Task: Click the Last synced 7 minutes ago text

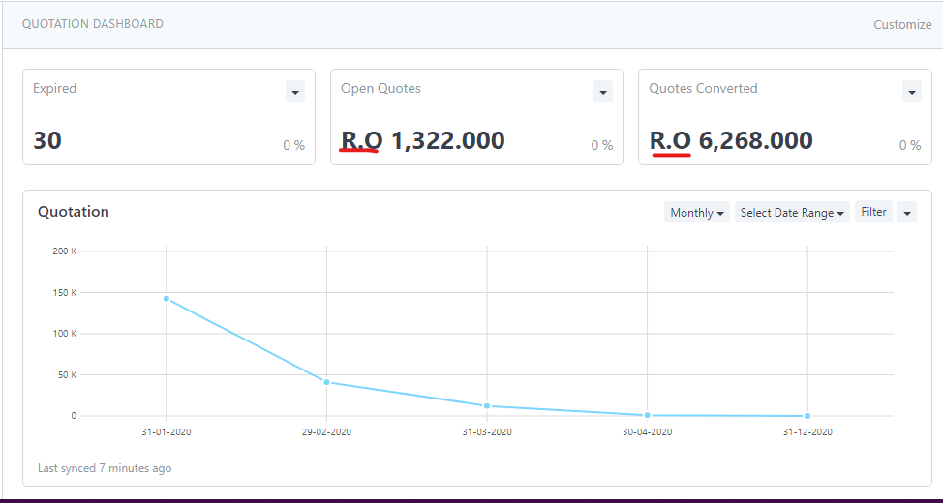Action: [x=105, y=468]
